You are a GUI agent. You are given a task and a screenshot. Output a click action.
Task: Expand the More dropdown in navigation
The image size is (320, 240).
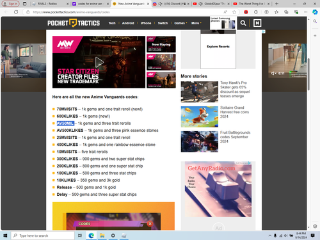(196, 23)
